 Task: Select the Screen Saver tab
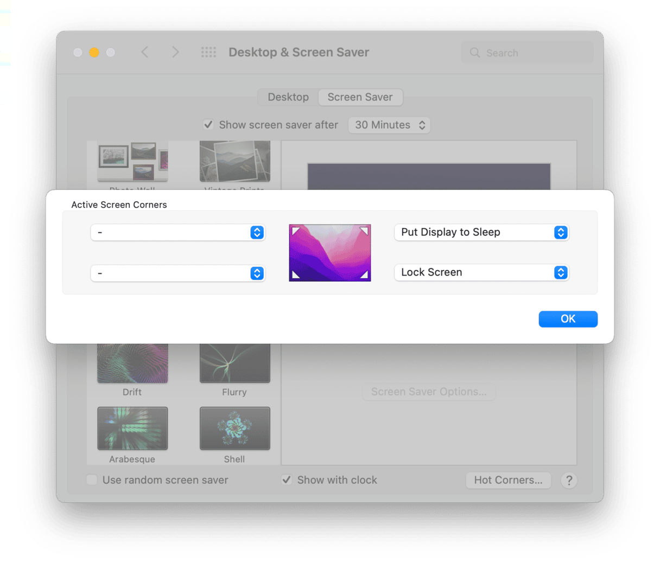click(360, 97)
